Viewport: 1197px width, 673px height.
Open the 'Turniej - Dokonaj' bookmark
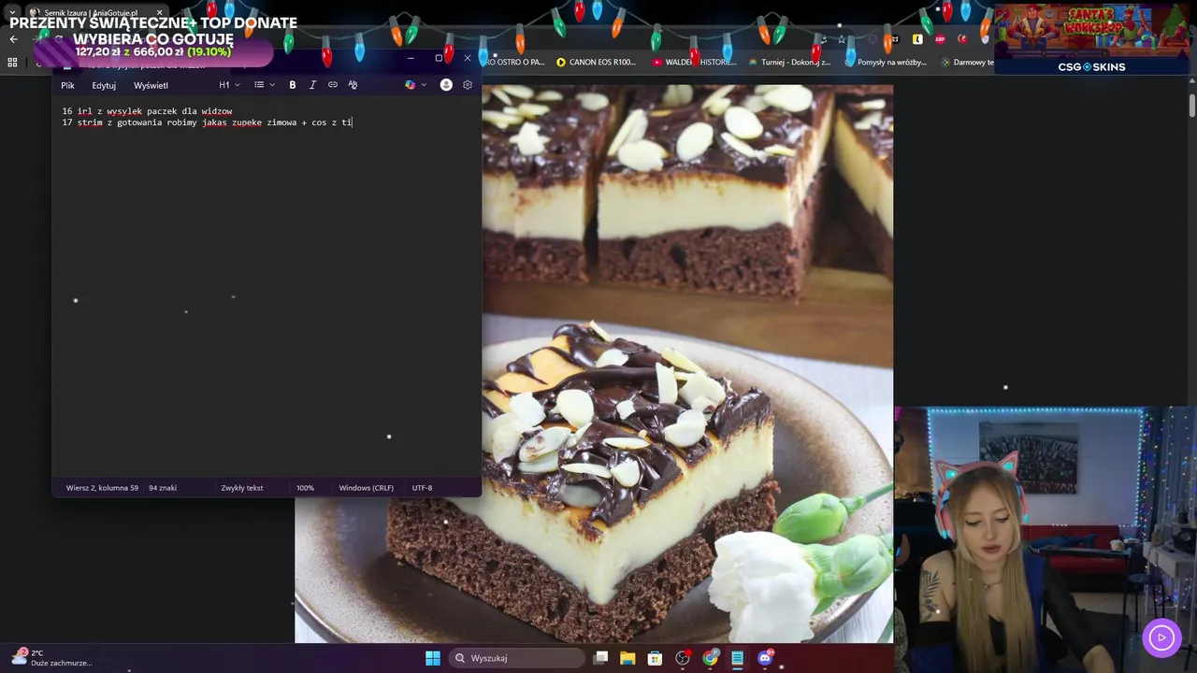[790, 63]
